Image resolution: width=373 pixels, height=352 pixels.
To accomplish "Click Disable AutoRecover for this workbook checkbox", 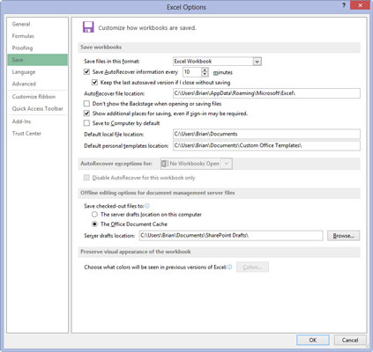I will (x=86, y=178).
